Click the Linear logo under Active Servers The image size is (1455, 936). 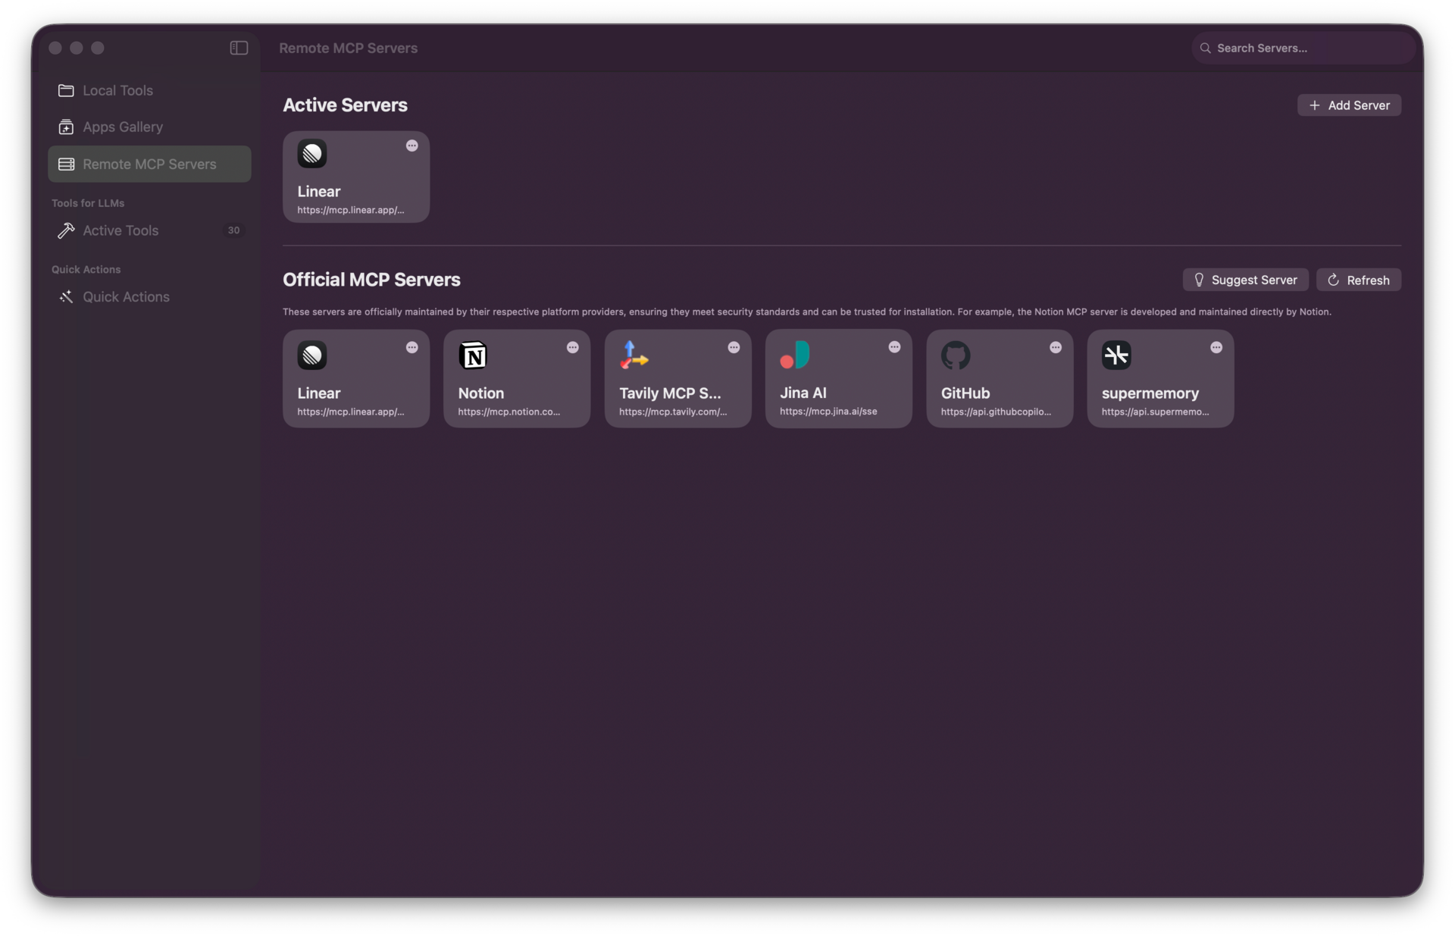(312, 154)
